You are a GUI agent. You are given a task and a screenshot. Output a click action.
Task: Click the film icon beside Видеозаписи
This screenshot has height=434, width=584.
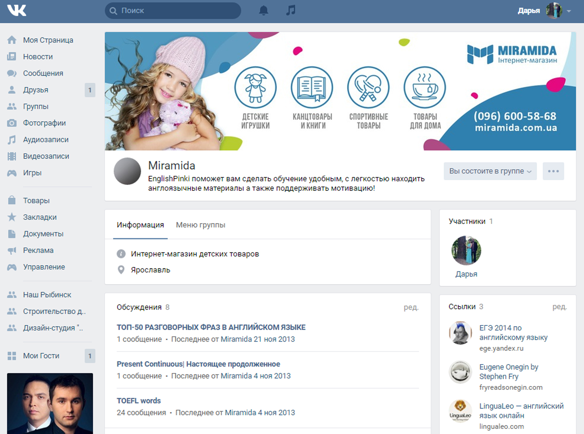pos(12,156)
